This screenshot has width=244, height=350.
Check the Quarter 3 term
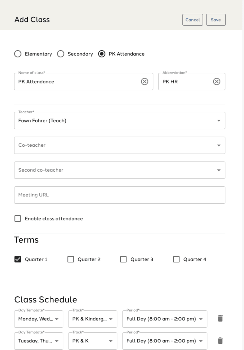(x=123, y=259)
